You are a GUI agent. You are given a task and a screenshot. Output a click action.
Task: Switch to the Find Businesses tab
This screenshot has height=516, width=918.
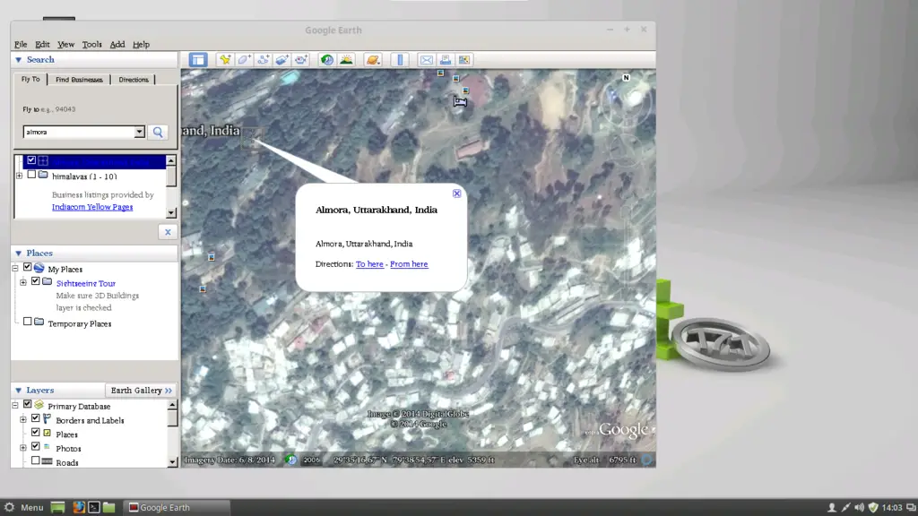(79, 80)
